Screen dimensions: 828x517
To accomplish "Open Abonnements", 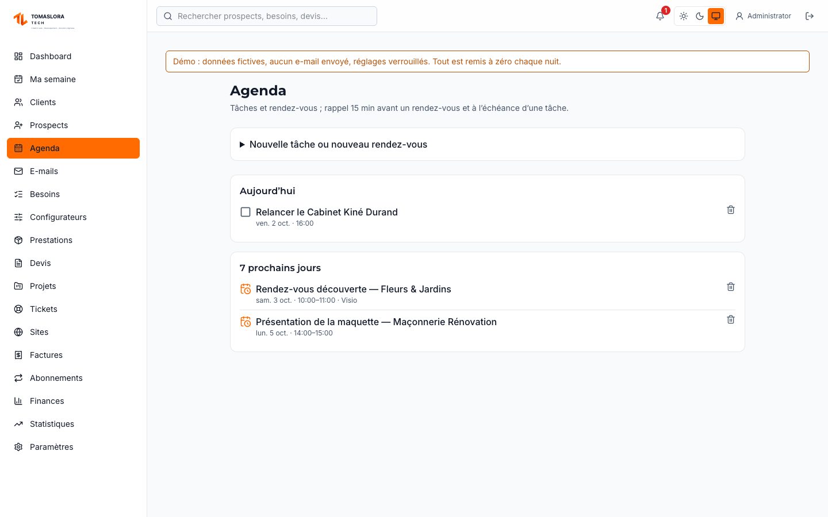I will point(73,378).
